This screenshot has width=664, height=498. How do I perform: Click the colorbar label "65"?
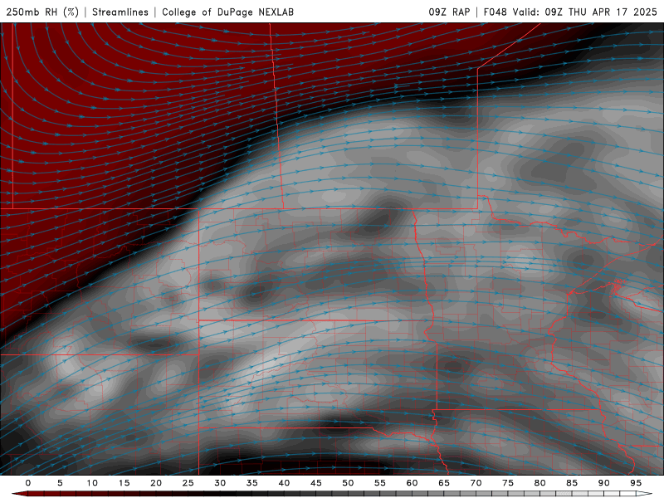tap(444, 483)
